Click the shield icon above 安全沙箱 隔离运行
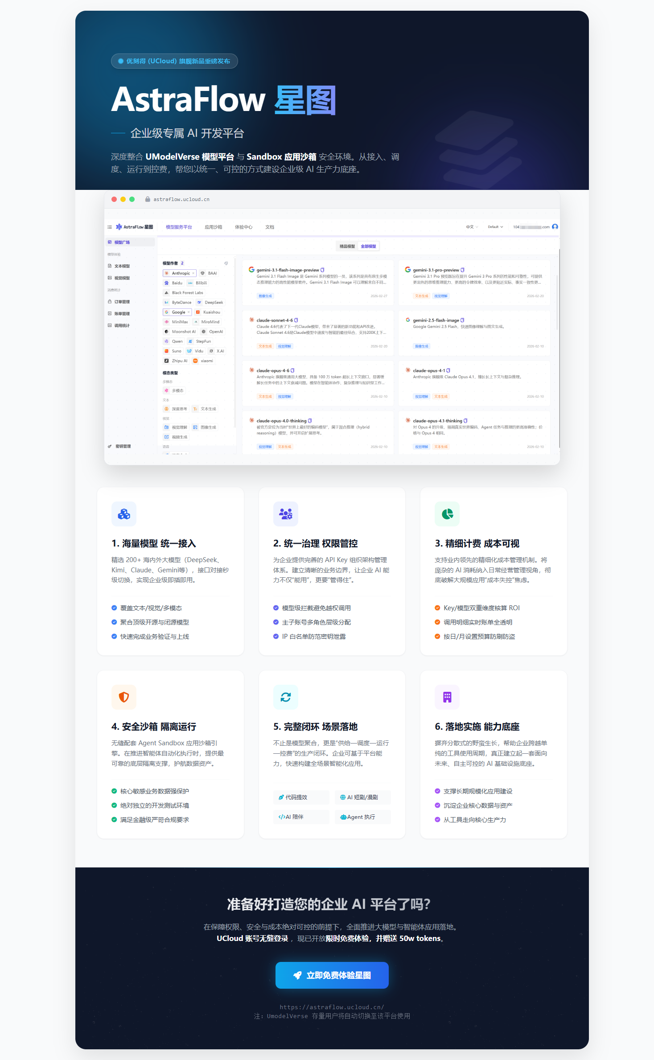The image size is (654, 1060). tap(124, 697)
